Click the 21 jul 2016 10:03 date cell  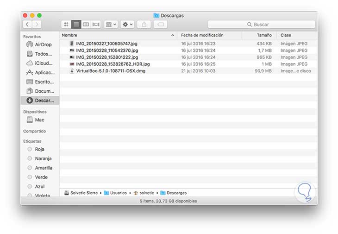[198, 71]
